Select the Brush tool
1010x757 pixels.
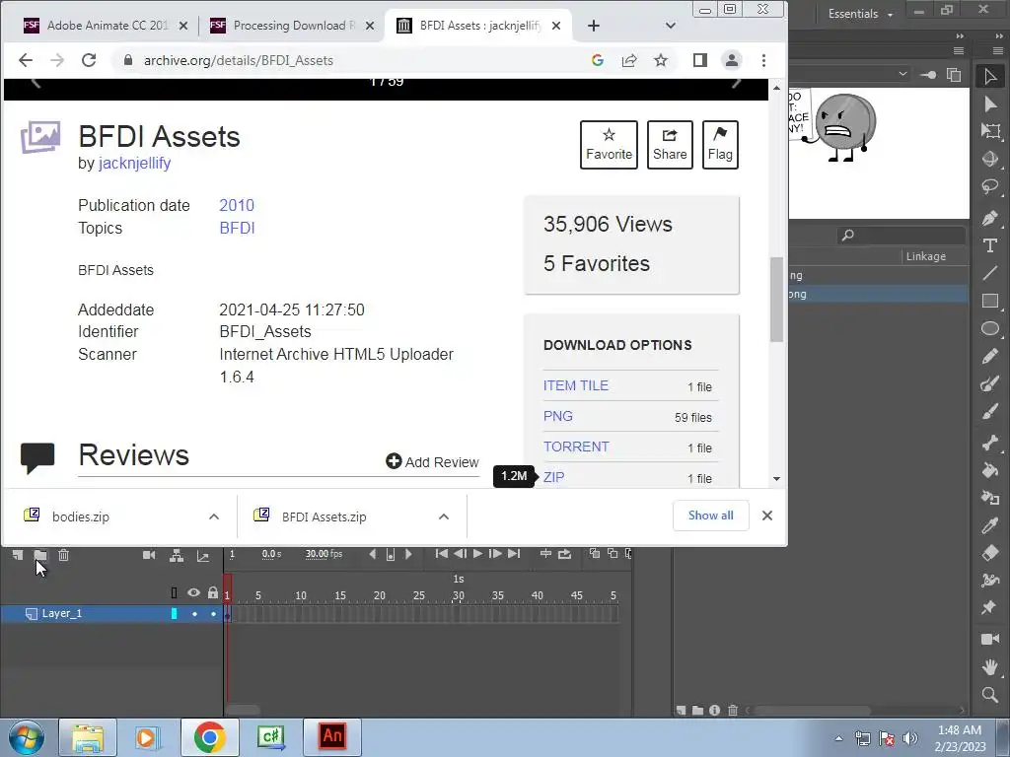tap(990, 412)
